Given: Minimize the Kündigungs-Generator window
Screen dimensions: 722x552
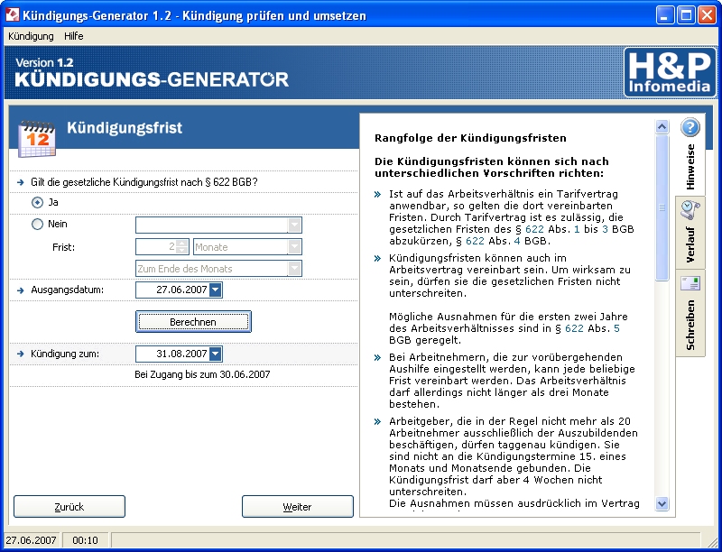Looking at the screenshot, I should click(664, 15).
